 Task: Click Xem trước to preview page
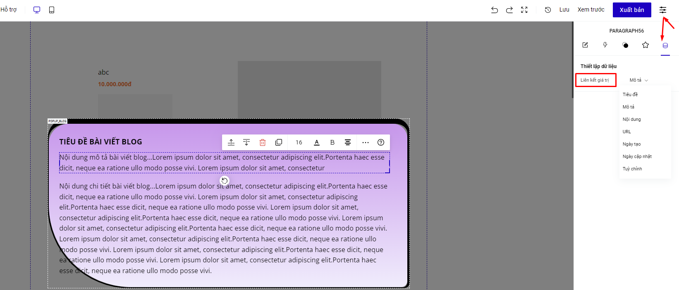591,10
